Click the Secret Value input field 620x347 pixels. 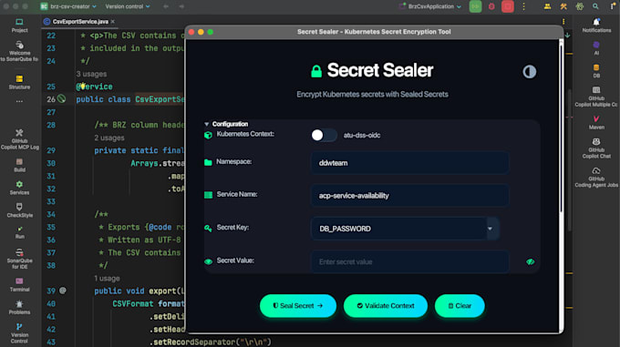pyautogui.click(x=409, y=261)
